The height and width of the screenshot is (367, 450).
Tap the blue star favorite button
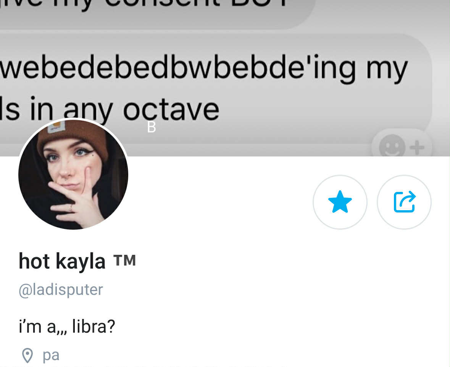click(340, 202)
